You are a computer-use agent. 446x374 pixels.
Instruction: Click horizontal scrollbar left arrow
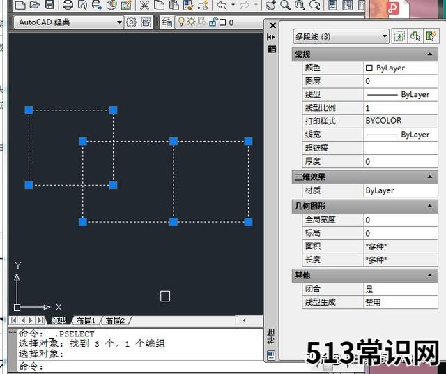coord(245,320)
